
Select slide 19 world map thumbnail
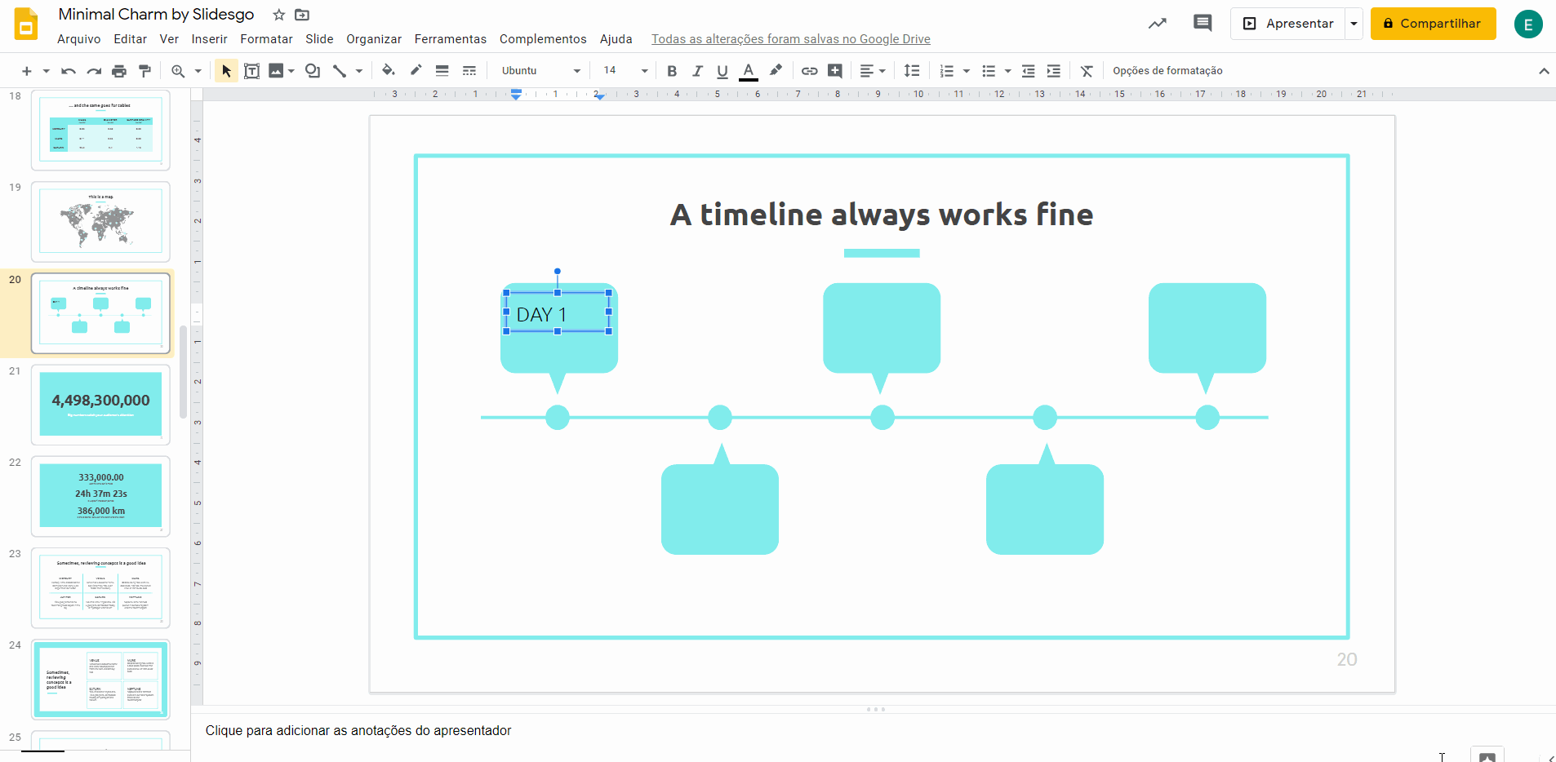[x=100, y=221]
